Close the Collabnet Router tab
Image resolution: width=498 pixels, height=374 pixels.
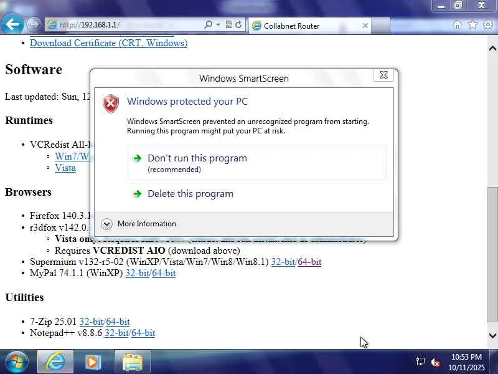(365, 26)
